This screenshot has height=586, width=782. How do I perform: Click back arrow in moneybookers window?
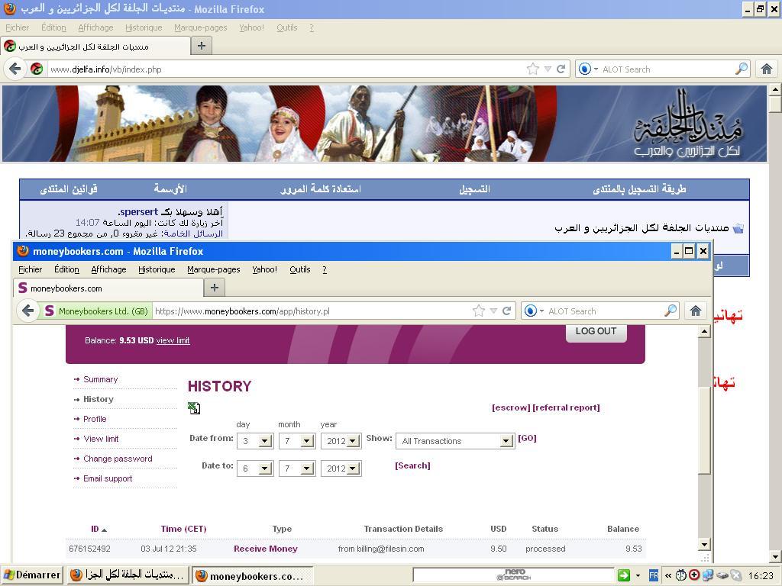click(28, 311)
